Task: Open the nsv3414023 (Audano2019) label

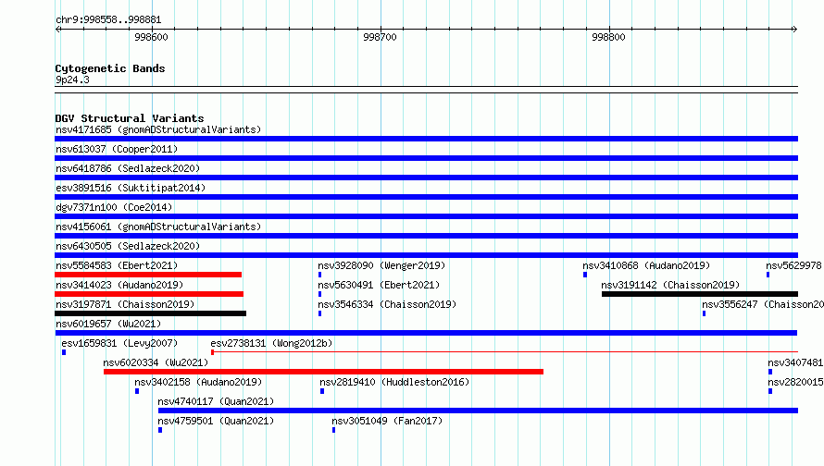Action: pyautogui.click(x=119, y=285)
